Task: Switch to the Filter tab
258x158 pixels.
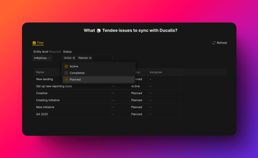Action: pos(40,43)
